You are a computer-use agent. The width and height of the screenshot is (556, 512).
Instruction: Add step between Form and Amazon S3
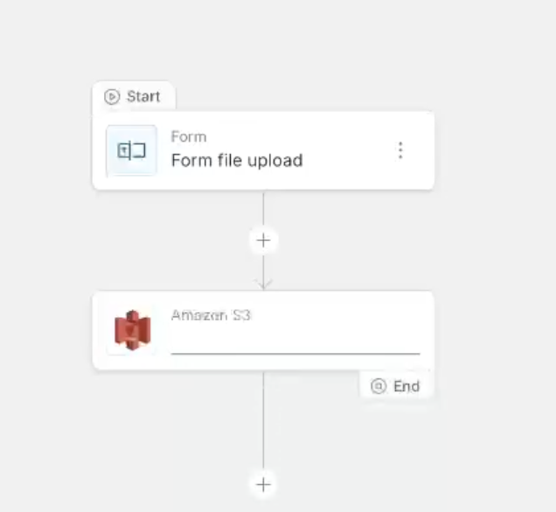coord(263,240)
